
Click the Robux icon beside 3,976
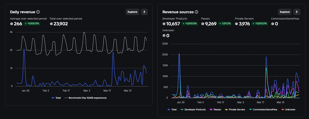(x=236, y=24)
